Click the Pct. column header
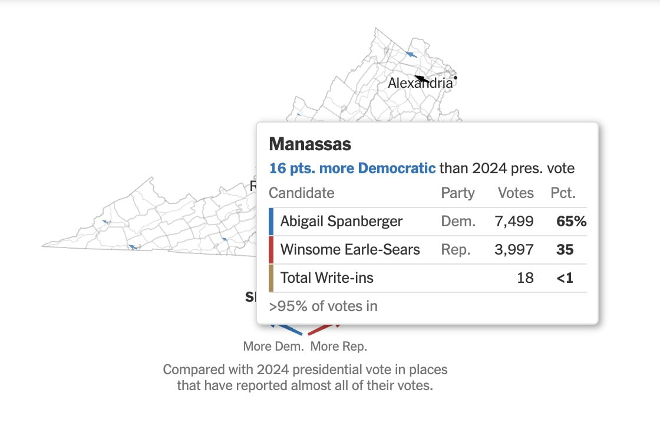This screenshot has width=660, height=429. [x=563, y=193]
